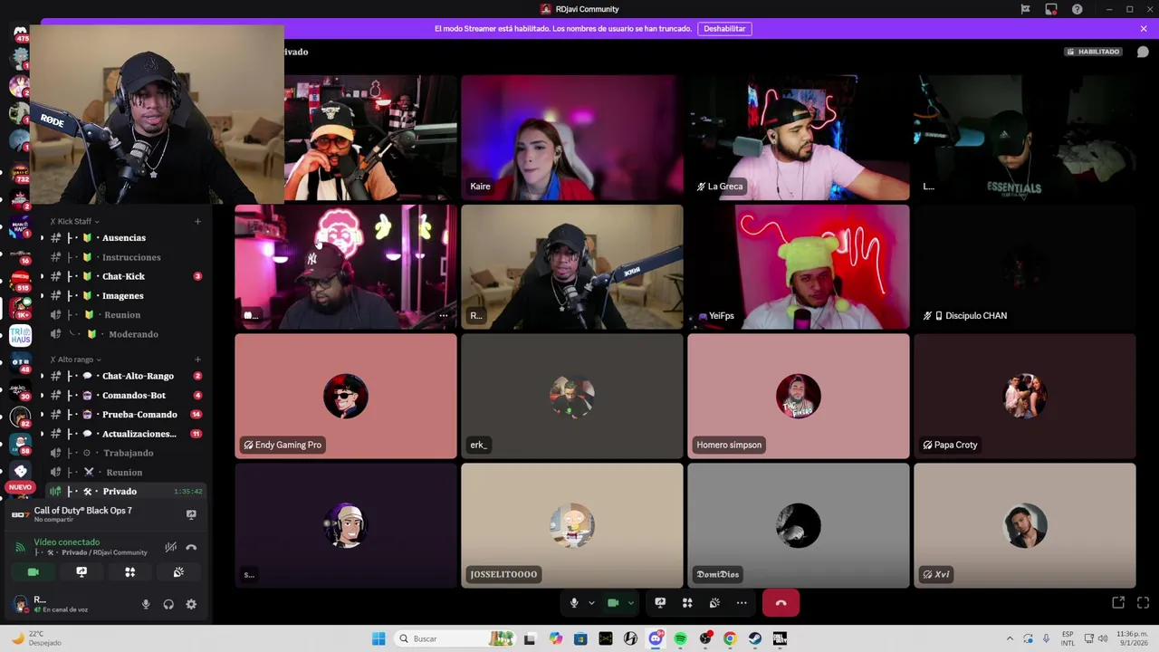1159x652 pixels.
Task: Open microphone options dropdown arrow
Action: click(591, 603)
